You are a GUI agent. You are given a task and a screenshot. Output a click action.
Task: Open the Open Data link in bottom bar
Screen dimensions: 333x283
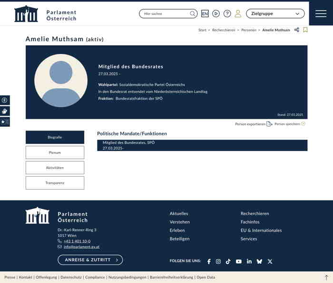click(206, 277)
